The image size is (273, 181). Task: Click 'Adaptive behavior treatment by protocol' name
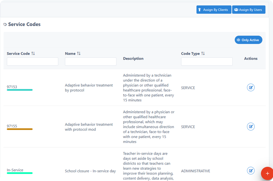[x=89, y=88]
